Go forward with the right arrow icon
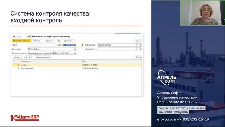Image resolution: width=225 pixels, height=127 pixels. (18, 37)
